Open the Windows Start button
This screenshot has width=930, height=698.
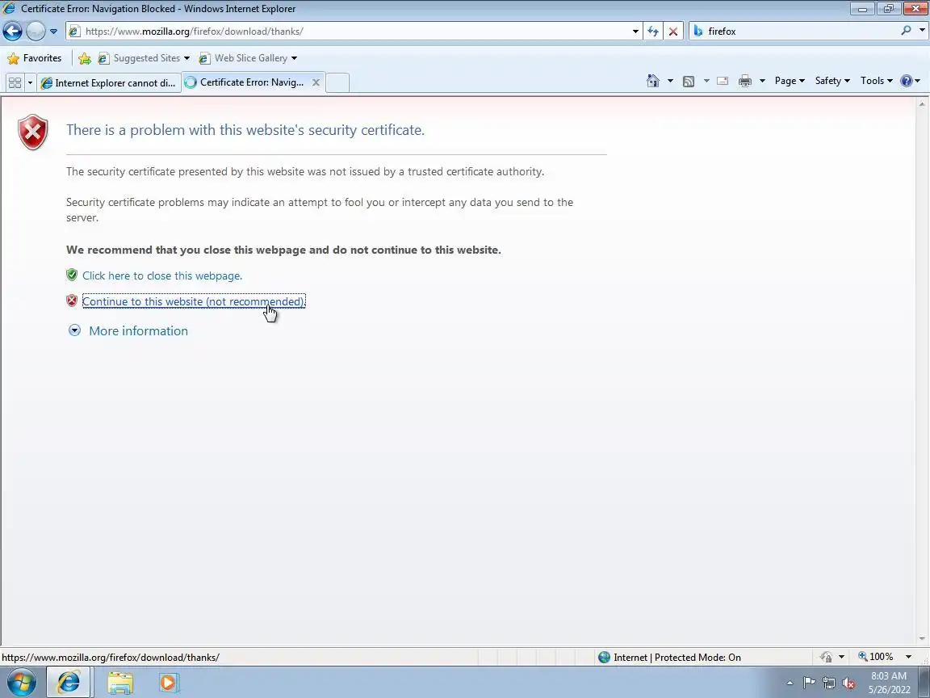pyautogui.click(x=21, y=683)
